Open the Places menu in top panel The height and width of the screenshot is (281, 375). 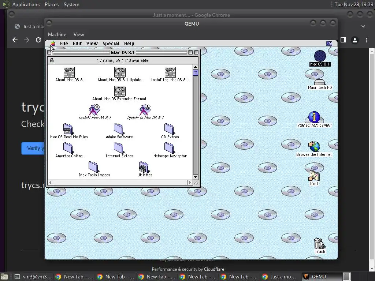(x=52, y=4)
